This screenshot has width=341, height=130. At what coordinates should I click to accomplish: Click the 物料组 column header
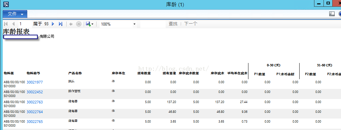click(x=8, y=73)
